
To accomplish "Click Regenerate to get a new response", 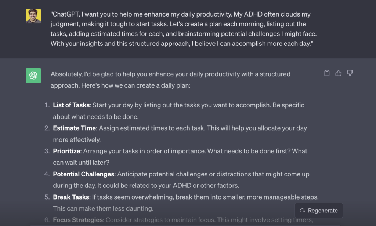I will (x=319, y=211).
